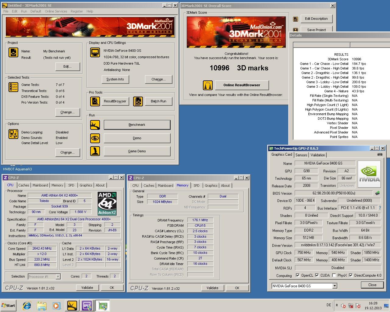
Task: Click the BIOS Version field in GPU-Z
Action: (334, 193)
